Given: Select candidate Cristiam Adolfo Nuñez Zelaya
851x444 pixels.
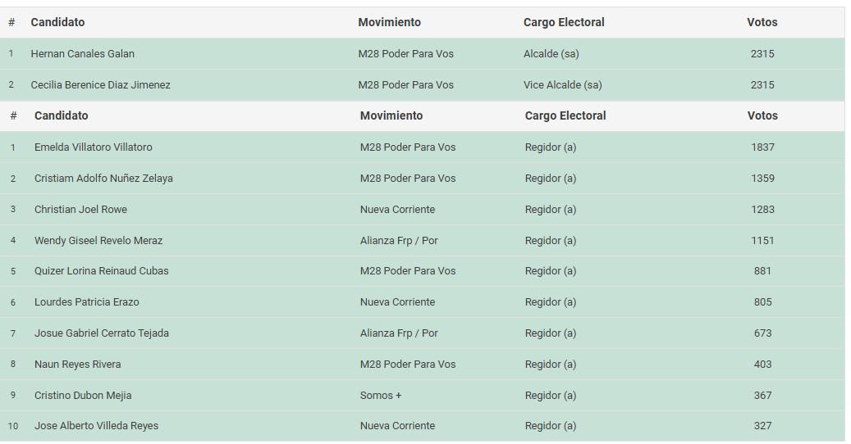Looking at the screenshot, I should click(103, 179).
